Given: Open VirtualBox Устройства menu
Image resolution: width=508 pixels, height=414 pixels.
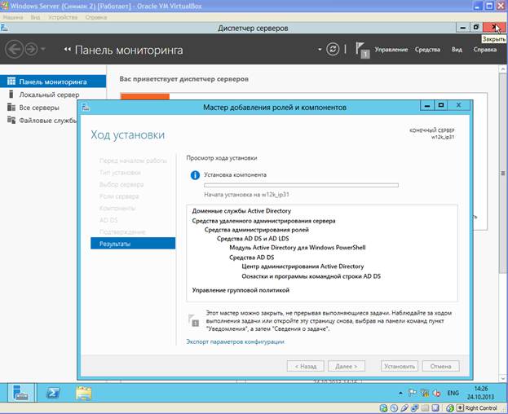Looking at the screenshot, I should click(63, 17).
